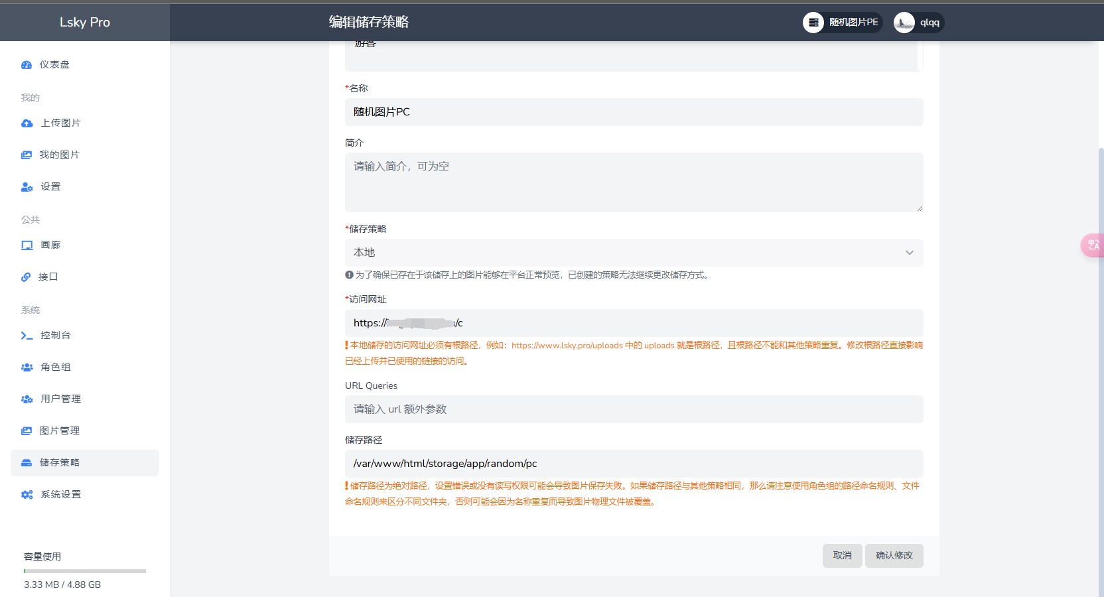Click the 确认修改 confirm button
The image size is (1104, 597).
tap(894, 556)
